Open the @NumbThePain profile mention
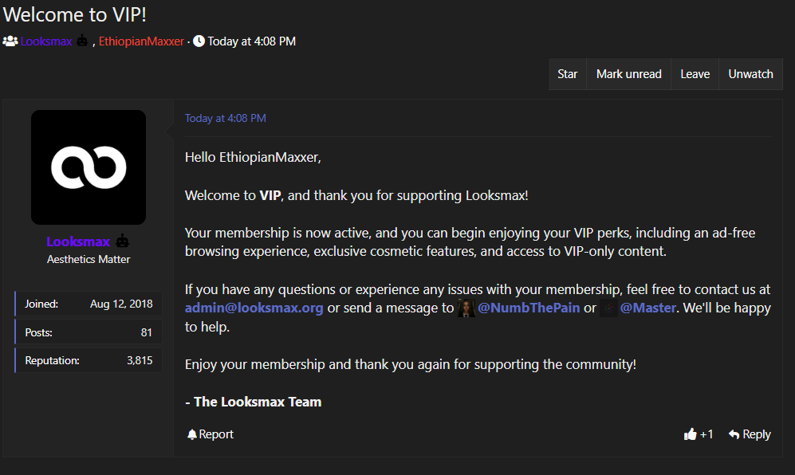795x475 pixels. pos(529,308)
